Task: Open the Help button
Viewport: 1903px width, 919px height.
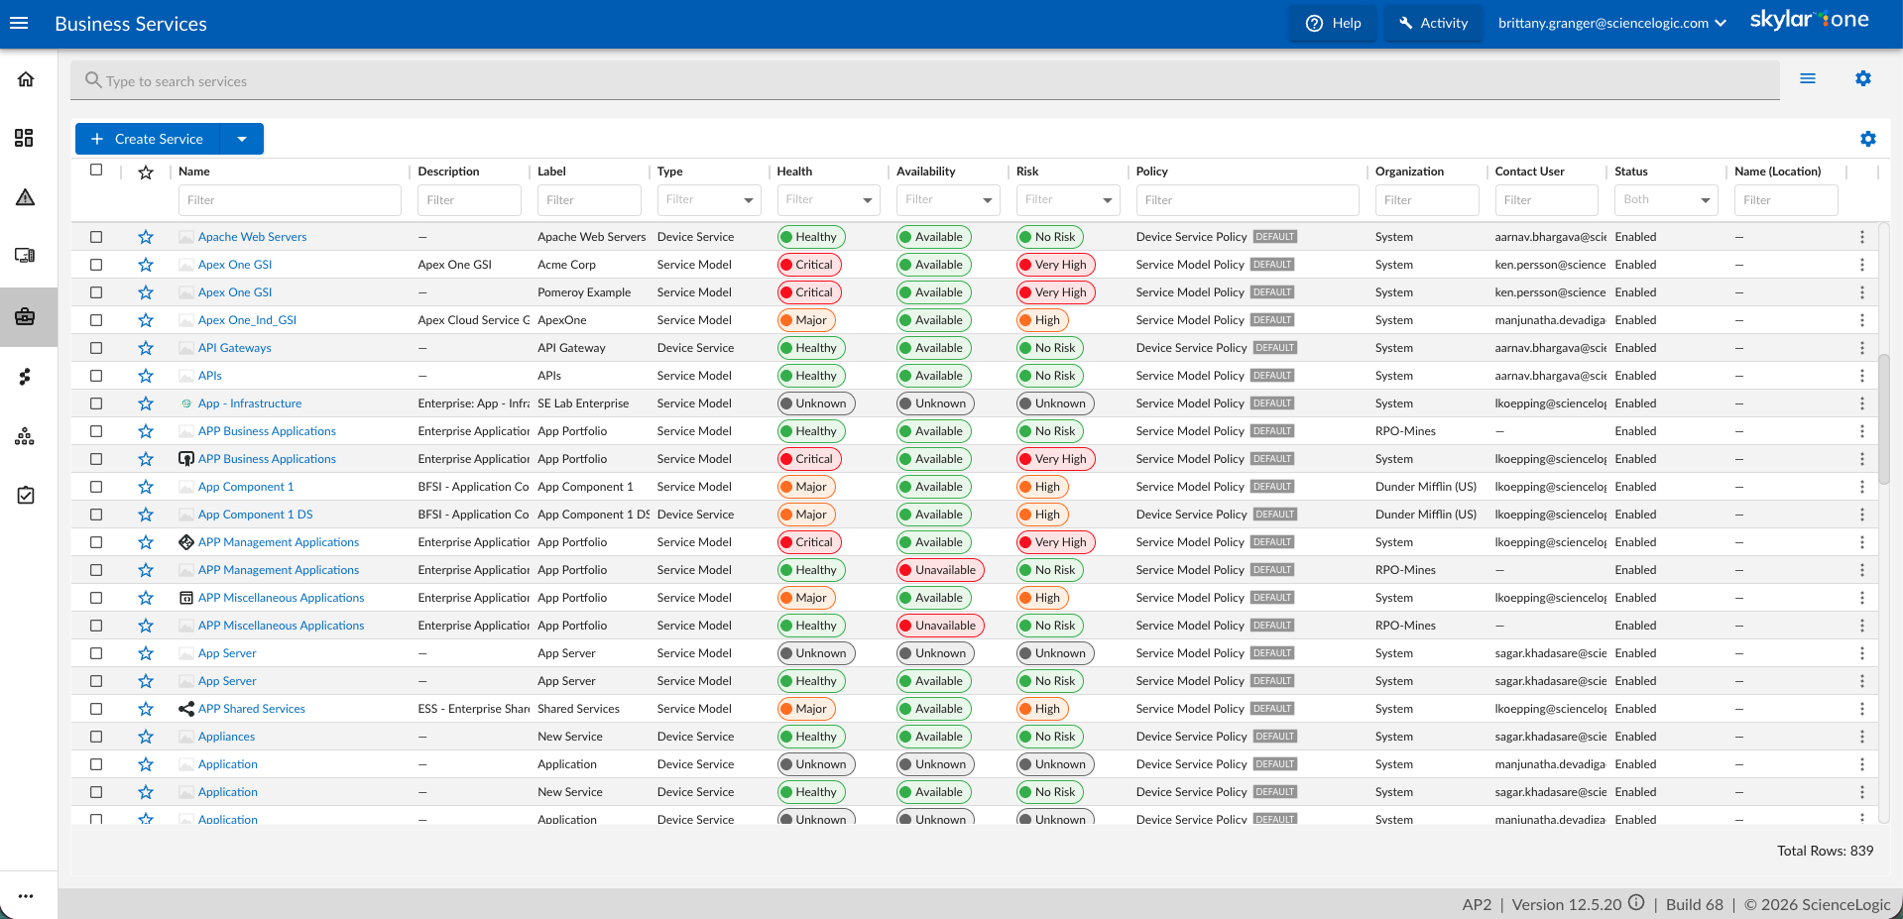Action: coord(1333,23)
